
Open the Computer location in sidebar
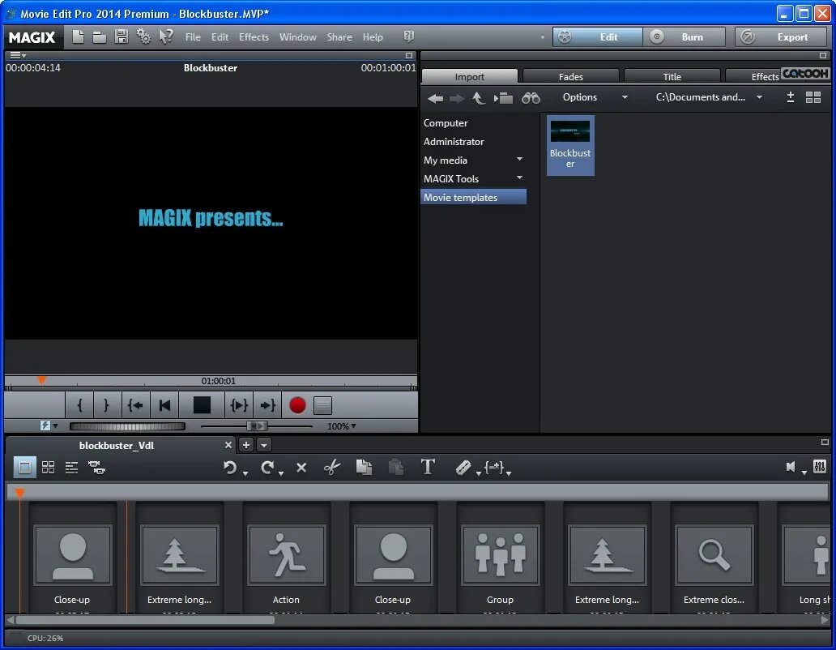pyautogui.click(x=446, y=122)
